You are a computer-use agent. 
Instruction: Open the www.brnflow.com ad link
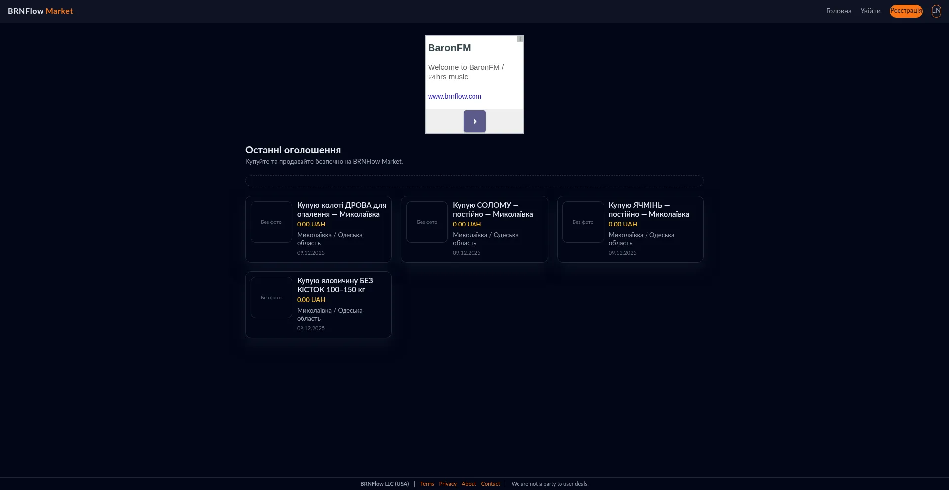point(454,96)
